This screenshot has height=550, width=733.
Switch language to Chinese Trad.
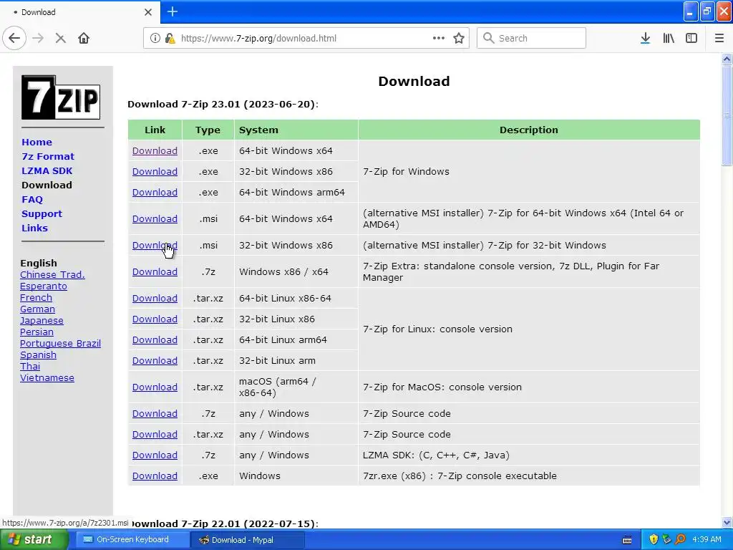(x=52, y=274)
